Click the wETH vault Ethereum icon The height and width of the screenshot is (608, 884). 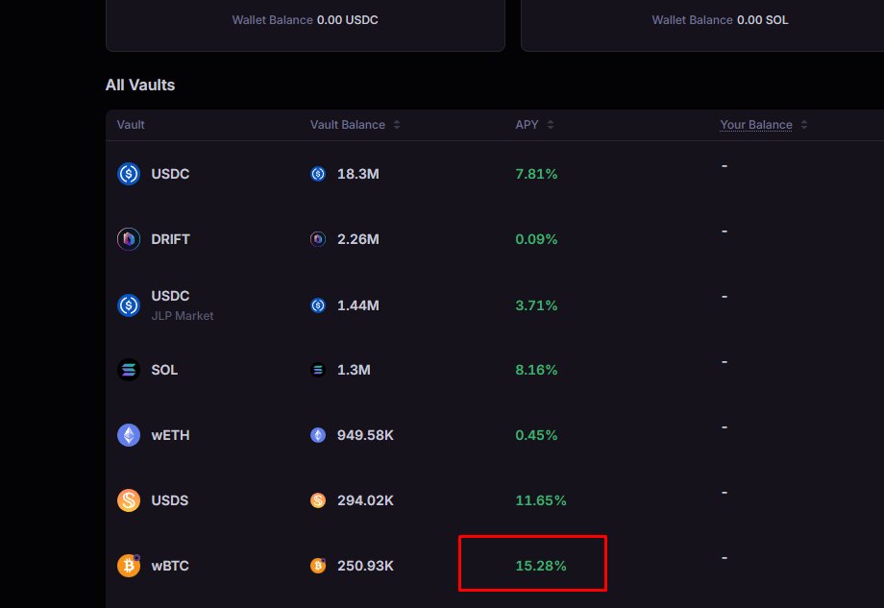coord(129,435)
